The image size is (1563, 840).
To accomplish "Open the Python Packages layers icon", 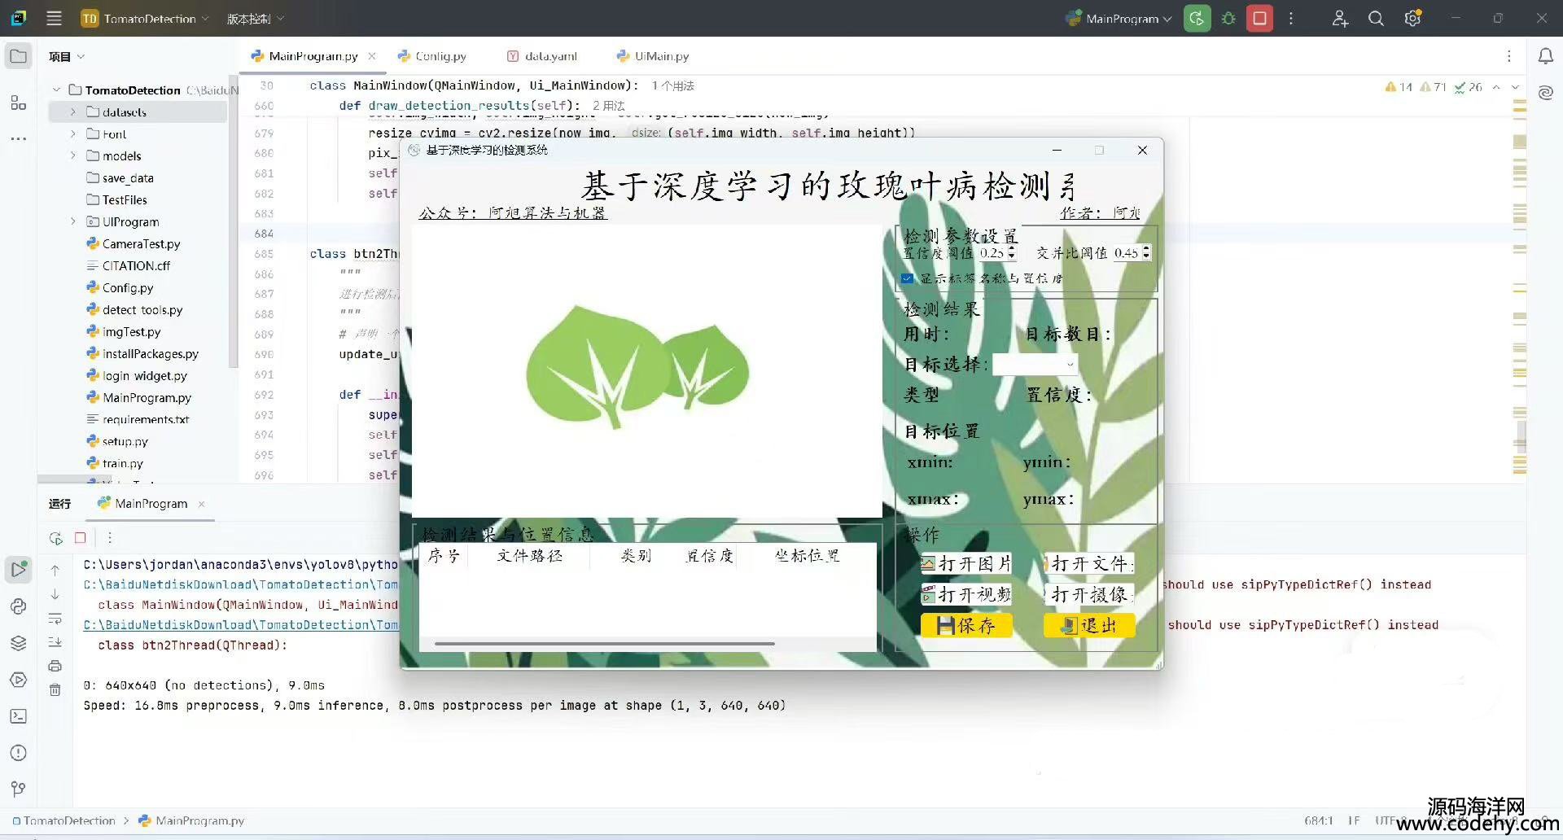I will 18,643.
